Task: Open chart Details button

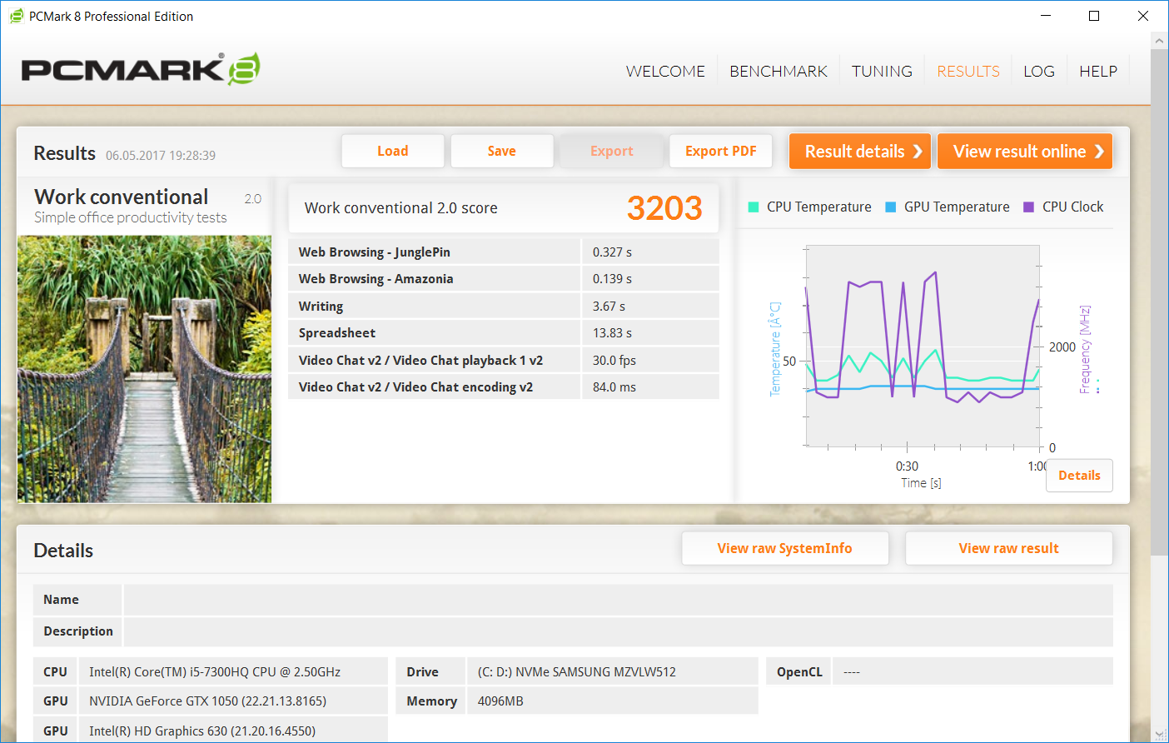Action: tap(1079, 476)
